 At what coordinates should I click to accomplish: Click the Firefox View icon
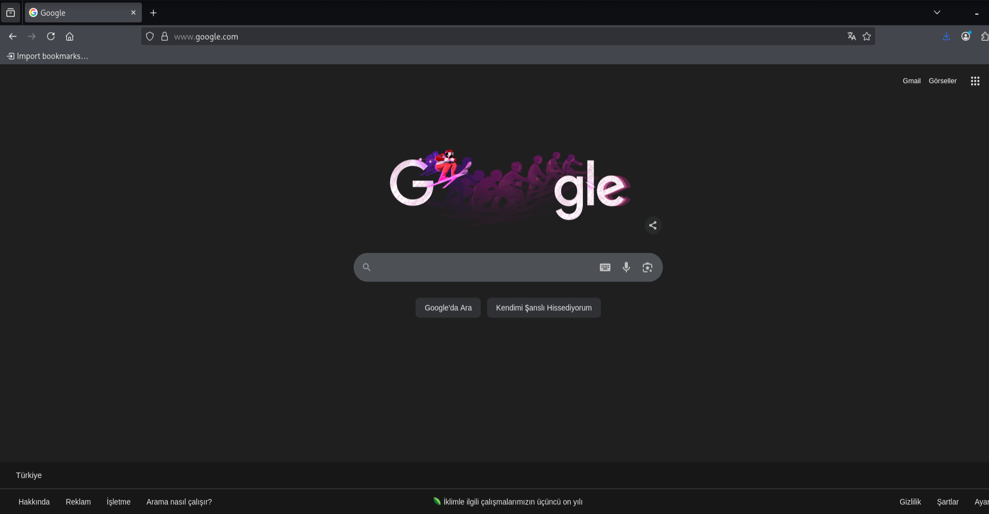click(11, 13)
